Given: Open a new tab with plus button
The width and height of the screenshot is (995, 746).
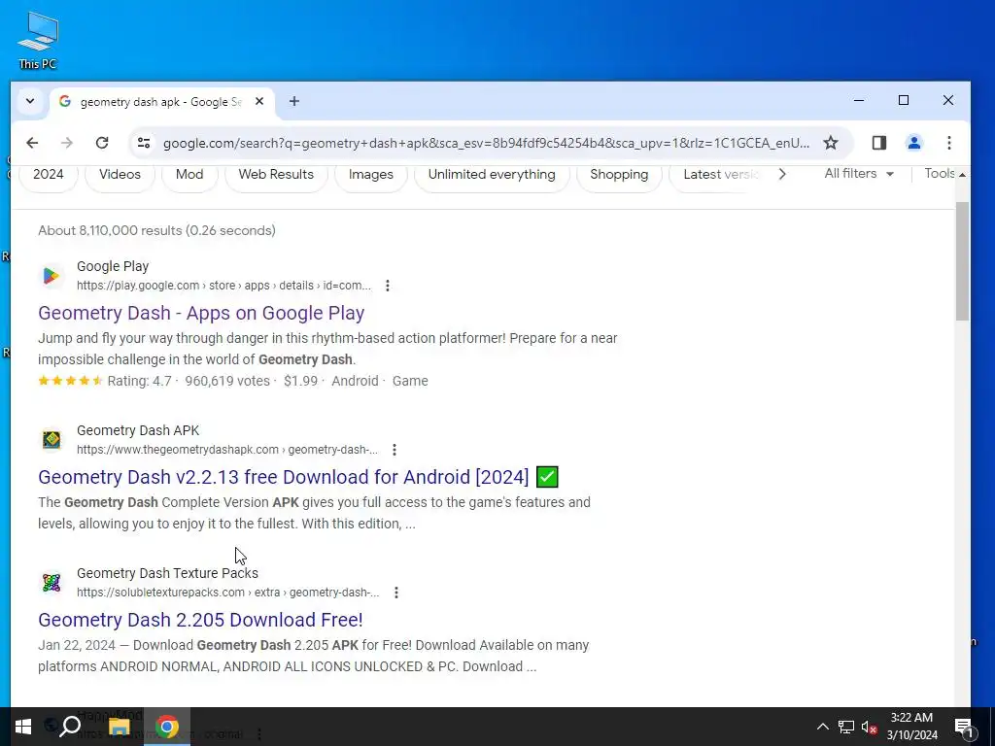Looking at the screenshot, I should [293, 101].
